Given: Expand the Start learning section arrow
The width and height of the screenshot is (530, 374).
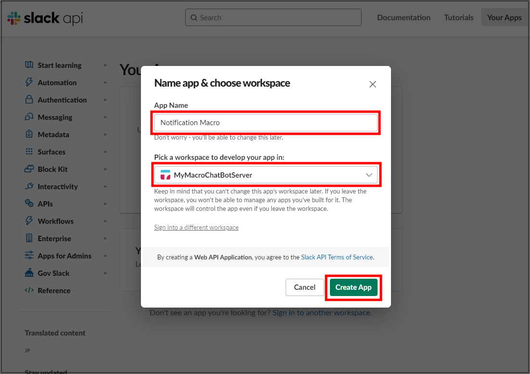Looking at the screenshot, I should pos(105,65).
